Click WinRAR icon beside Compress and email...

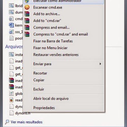[x=27, y=27]
